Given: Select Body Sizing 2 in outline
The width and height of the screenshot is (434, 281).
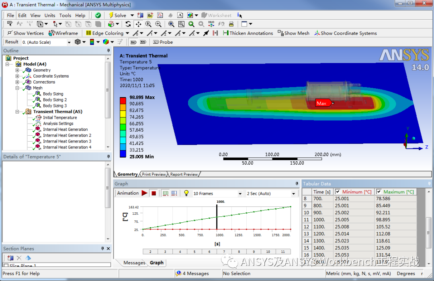Looking at the screenshot, I should (x=55, y=100).
